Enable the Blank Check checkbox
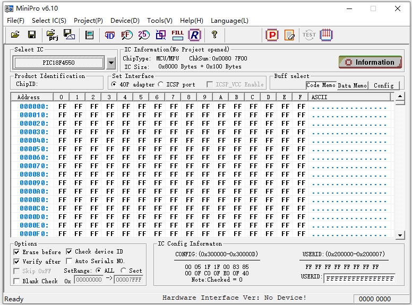The width and height of the screenshot is (412, 305). pyautogui.click(x=16, y=281)
